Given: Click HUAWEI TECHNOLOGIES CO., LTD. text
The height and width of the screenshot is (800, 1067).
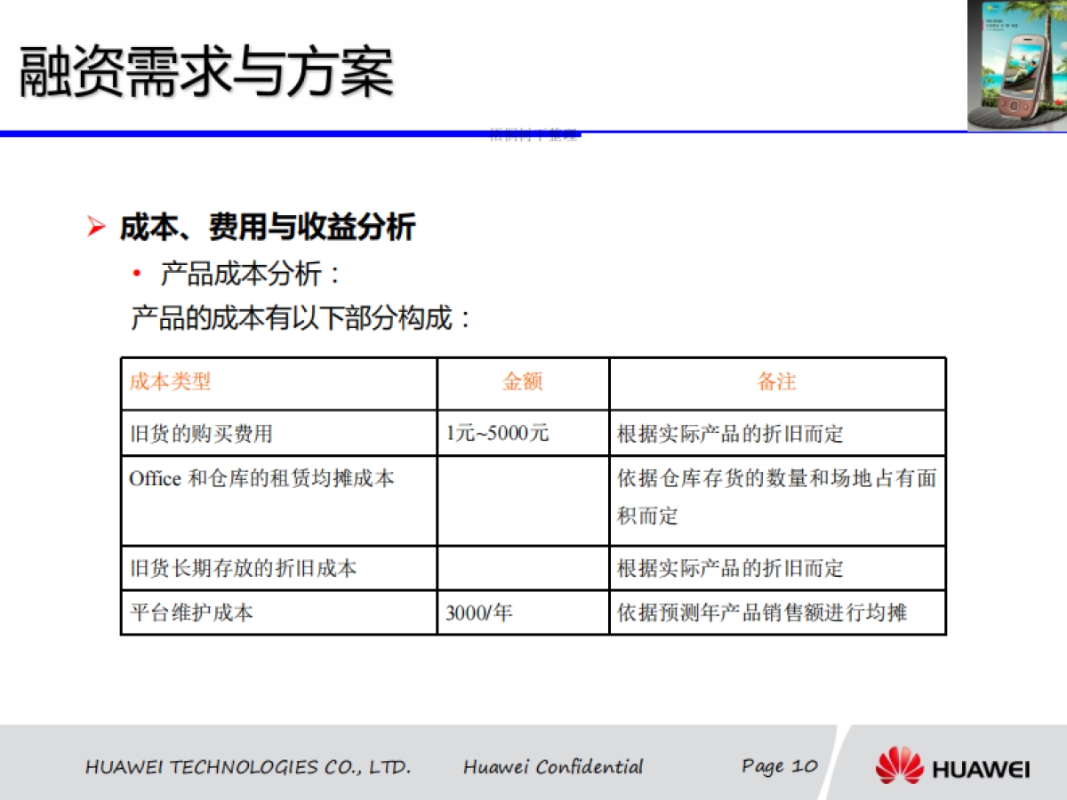Looking at the screenshot, I should [x=250, y=766].
